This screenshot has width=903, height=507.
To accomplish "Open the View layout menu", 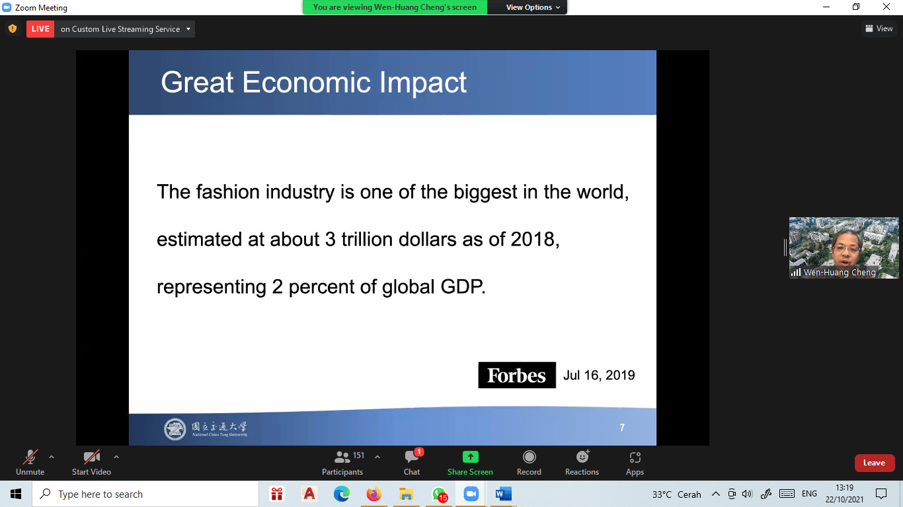I will pos(879,28).
